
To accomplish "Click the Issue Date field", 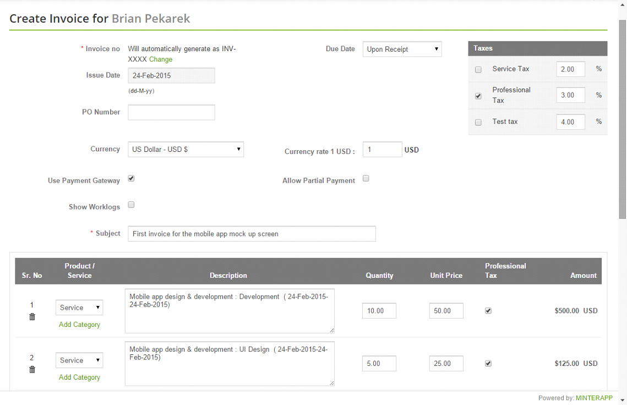I will pos(172,75).
